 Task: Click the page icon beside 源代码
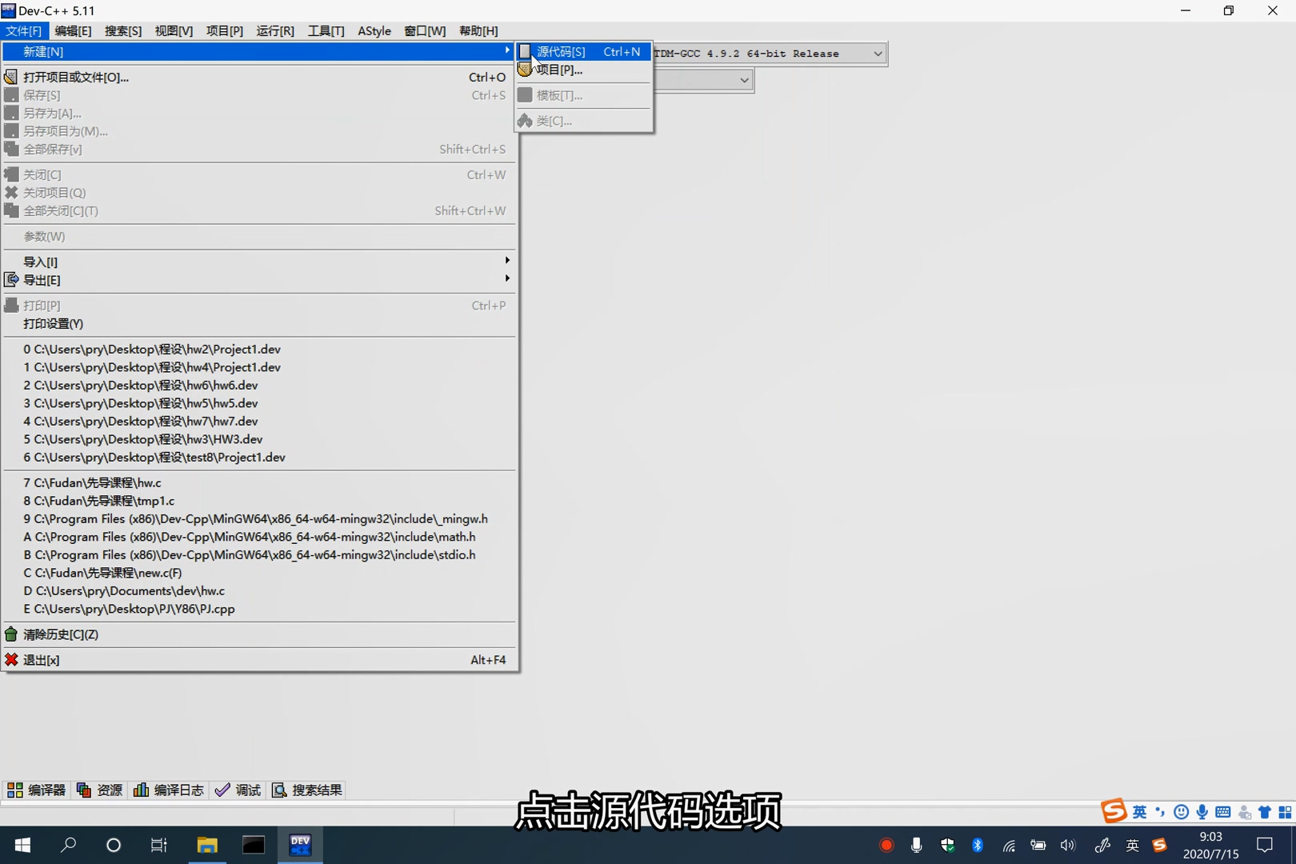click(x=525, y=51)
